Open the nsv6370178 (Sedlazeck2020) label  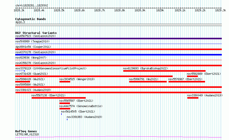click(36, 52)
